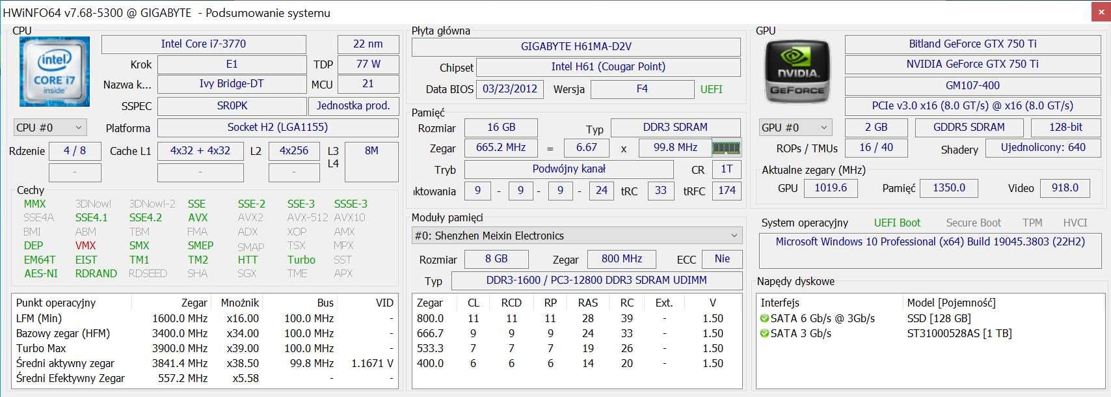Click the GPU clock value 1019.6
1111x397 pixels.
click(x=831, y=188)
